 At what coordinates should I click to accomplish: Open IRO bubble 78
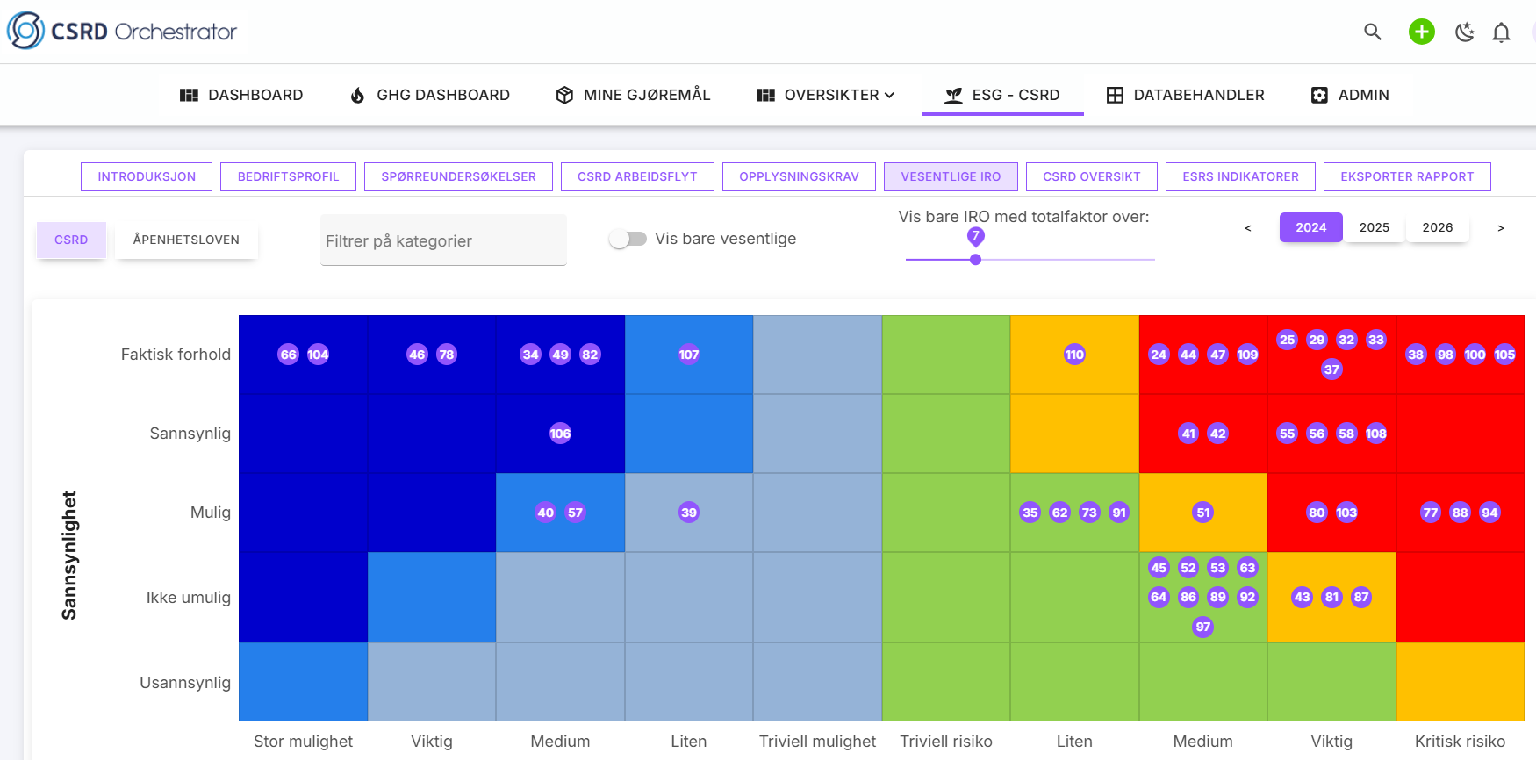(447, 355)
